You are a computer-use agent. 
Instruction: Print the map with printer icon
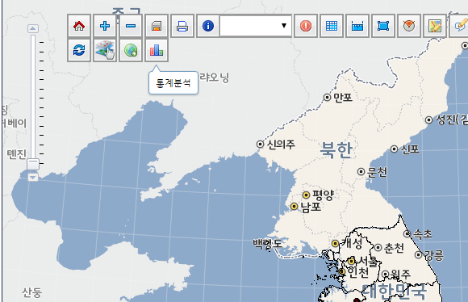coord(182,26)
